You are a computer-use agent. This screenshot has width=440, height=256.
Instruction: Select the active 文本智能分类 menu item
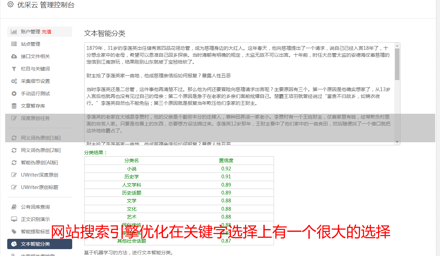click(x=40, y=244)
